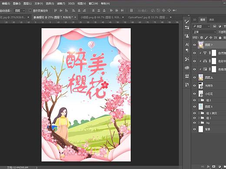Open the Character panel (A| icon)

click(187, 45)
